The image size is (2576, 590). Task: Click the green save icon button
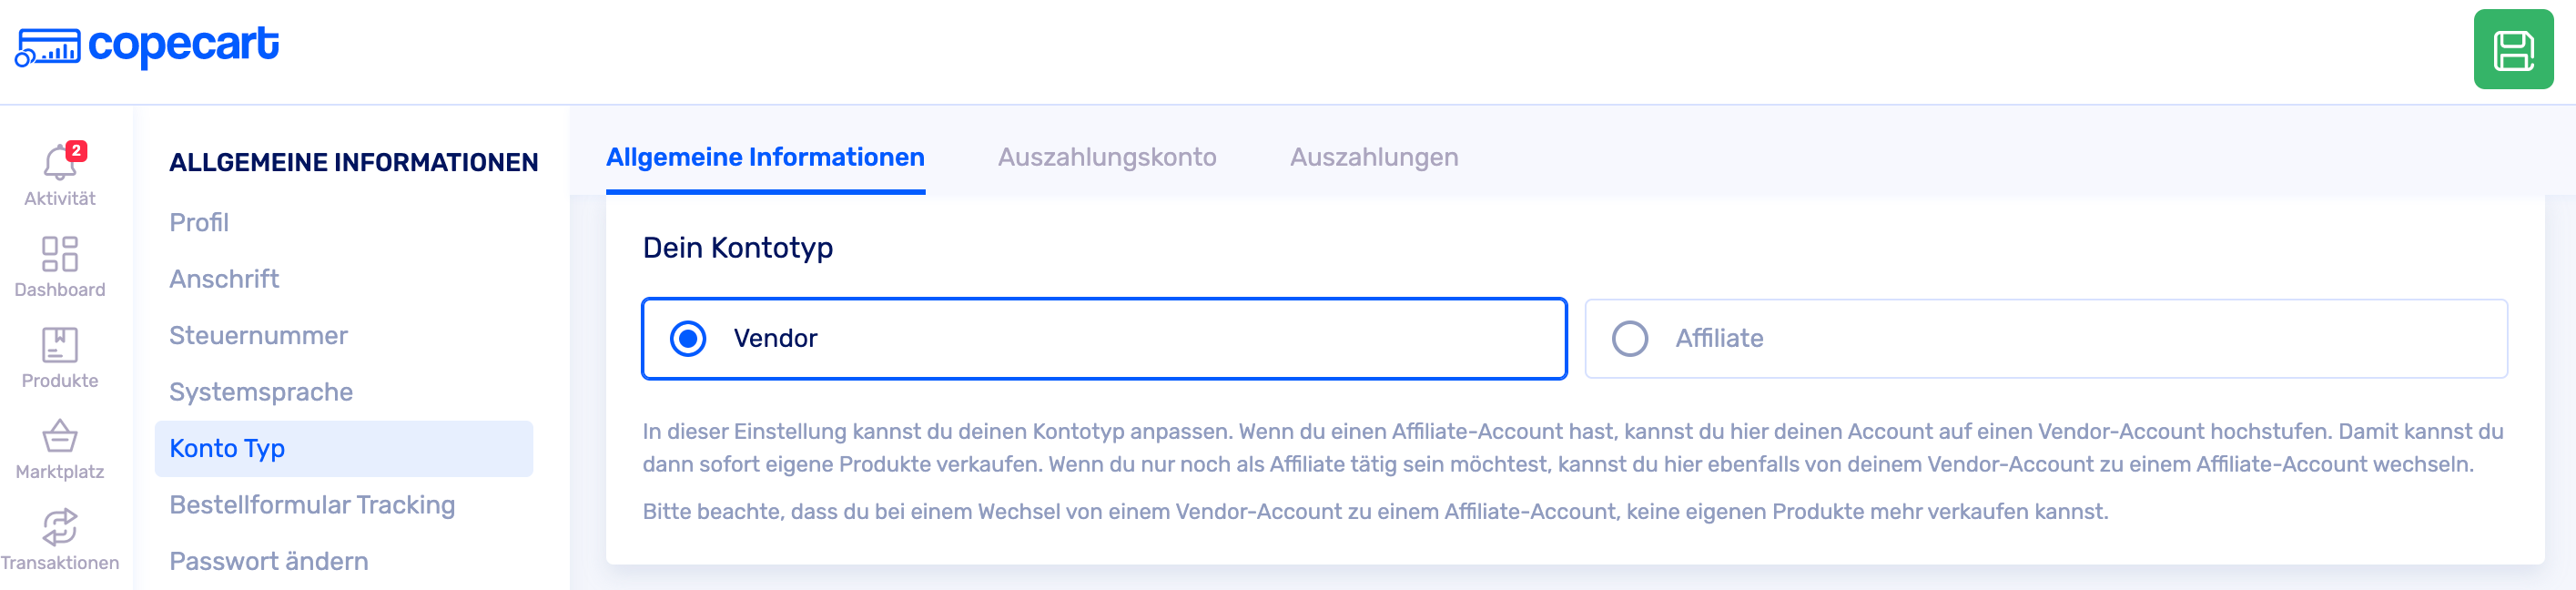pos(2512,50)
